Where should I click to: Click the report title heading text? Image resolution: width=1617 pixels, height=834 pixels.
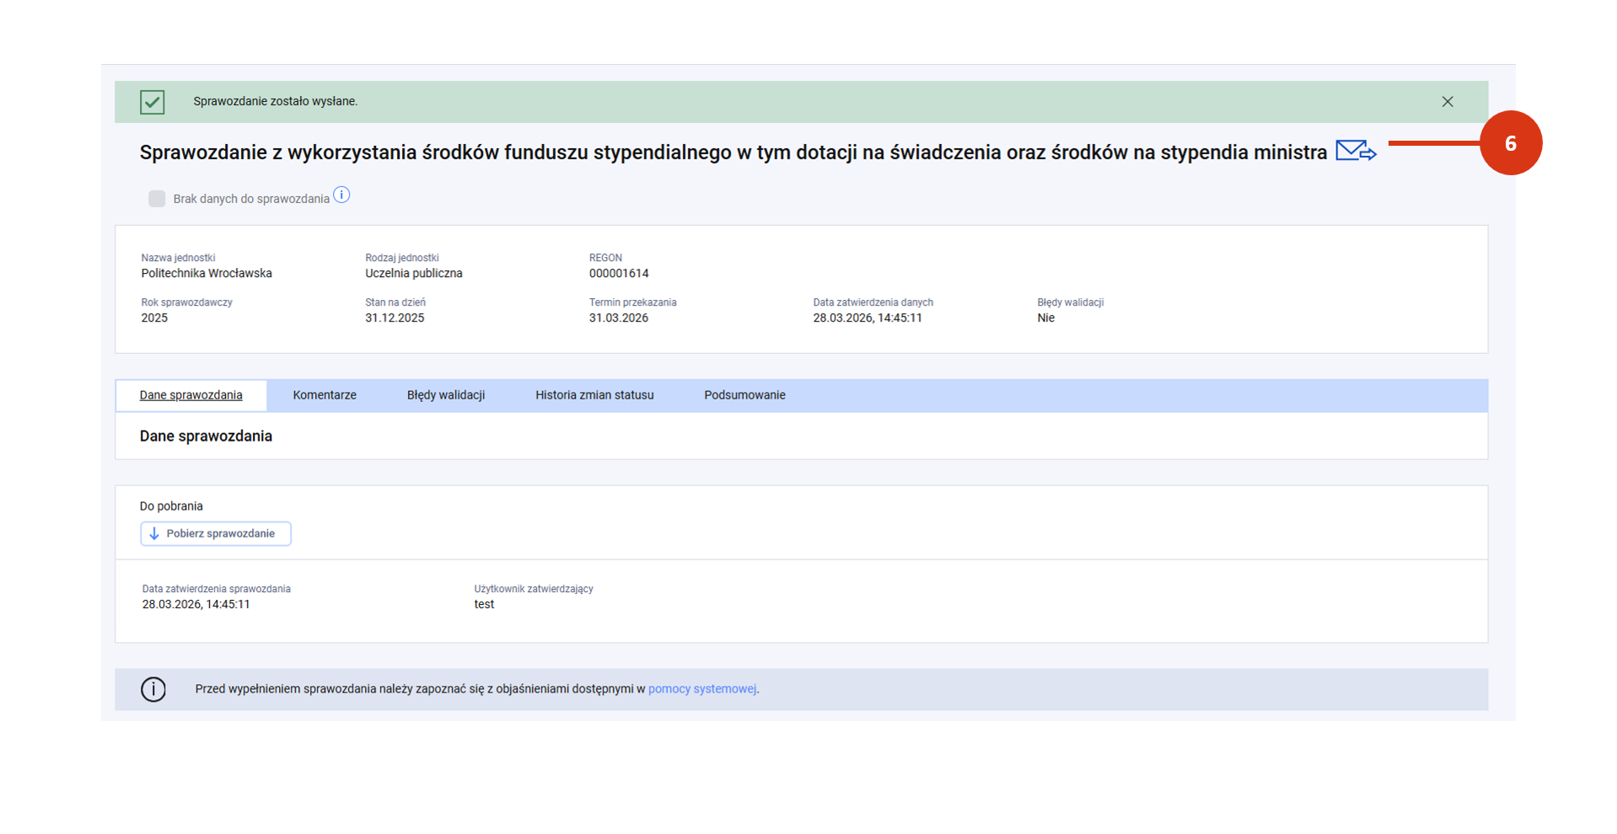tap(733, 152)
